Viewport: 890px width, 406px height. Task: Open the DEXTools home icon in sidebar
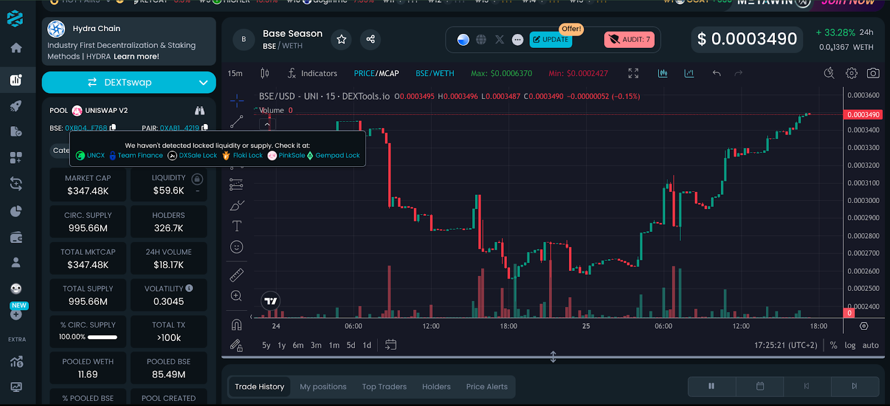[16, 48]
